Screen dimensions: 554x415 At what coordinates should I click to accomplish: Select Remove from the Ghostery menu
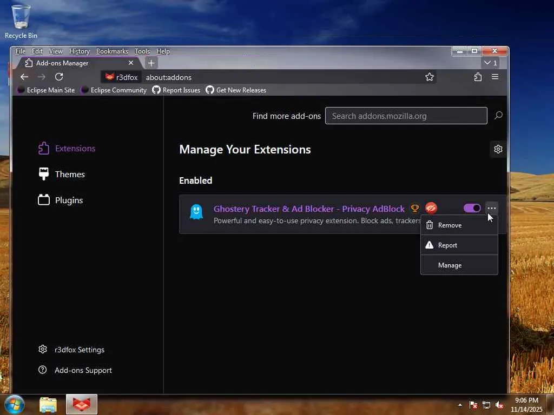459,225
